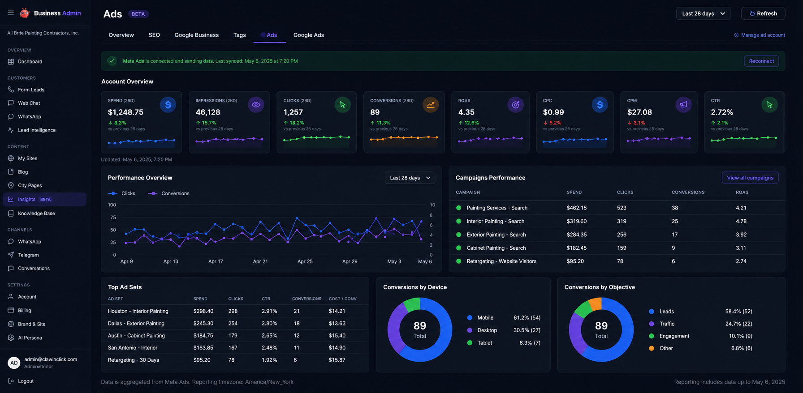Click the Conversations chat icon
The height and width of the screenshot is (393, 803).
click(11, 269)
